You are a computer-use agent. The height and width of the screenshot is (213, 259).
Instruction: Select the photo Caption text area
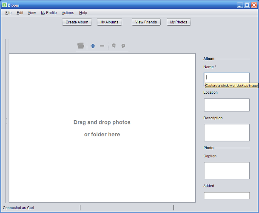pyautogui.click(x=227, y=170)
